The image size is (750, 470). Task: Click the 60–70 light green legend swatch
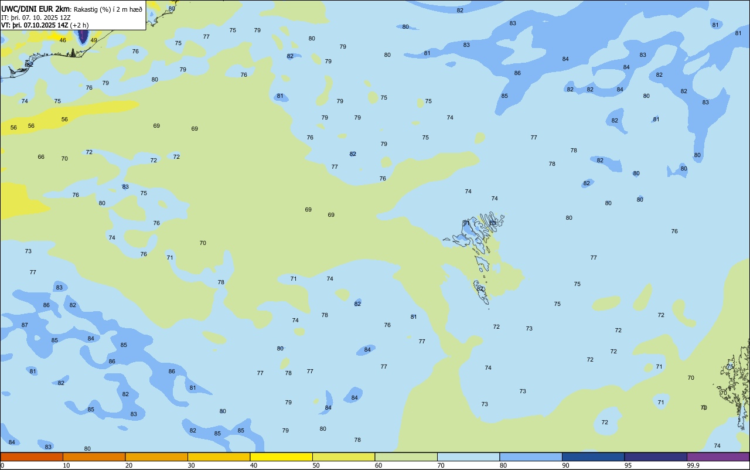(x=406, y=457)
